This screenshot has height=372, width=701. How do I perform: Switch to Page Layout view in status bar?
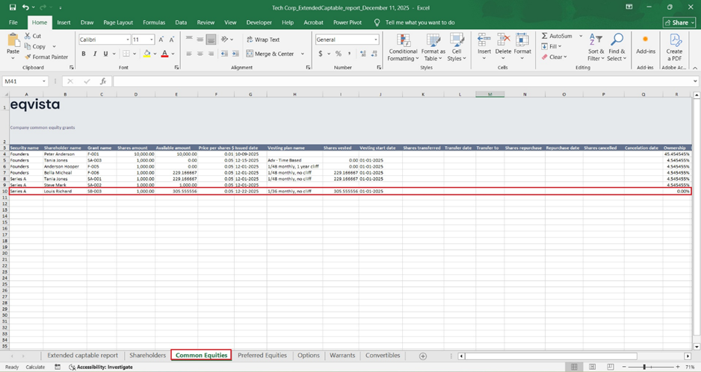point(591,367)
